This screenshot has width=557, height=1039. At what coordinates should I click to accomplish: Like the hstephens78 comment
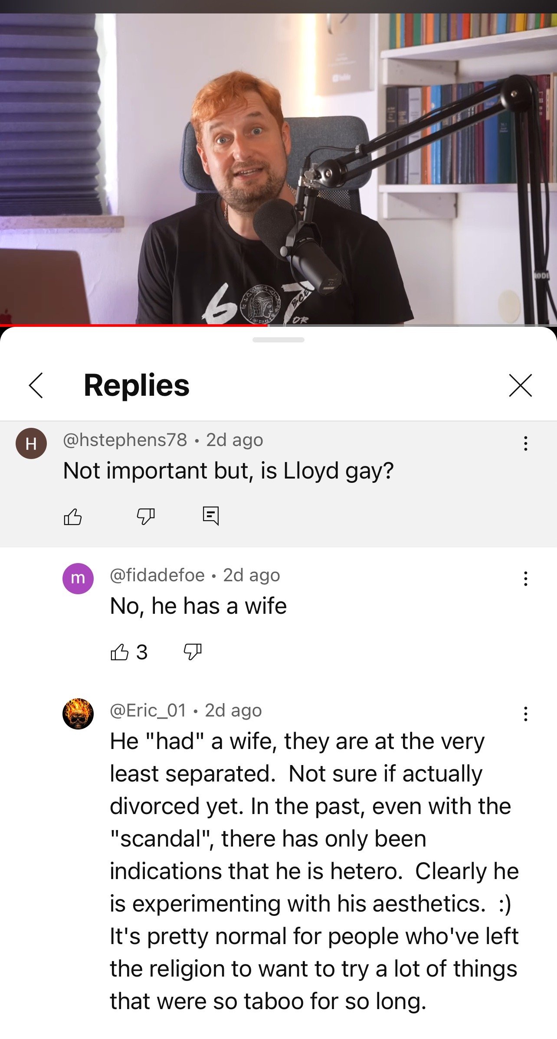(72, 516)
